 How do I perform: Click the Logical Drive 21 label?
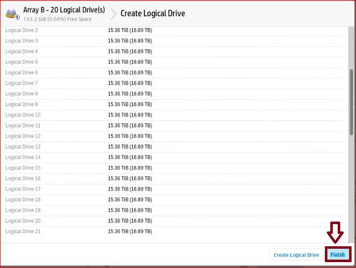pos(23,231)
